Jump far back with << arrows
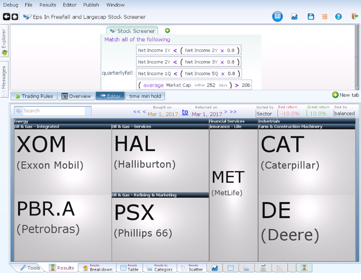 pos(137,112)
